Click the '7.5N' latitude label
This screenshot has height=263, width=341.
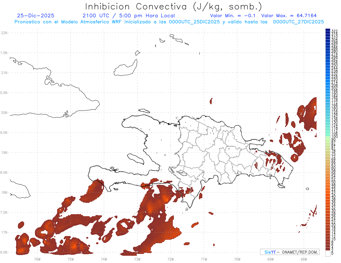[x=4, y=212]
